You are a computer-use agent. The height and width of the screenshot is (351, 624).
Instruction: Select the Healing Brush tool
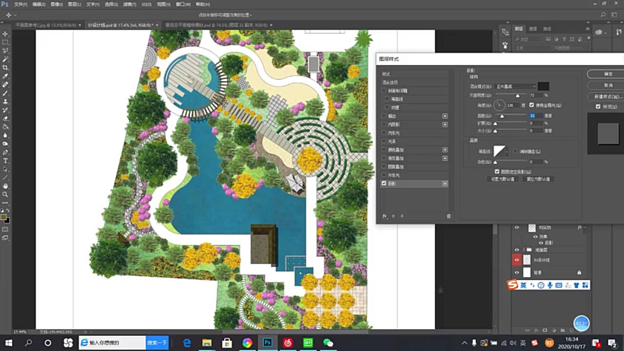5,84
